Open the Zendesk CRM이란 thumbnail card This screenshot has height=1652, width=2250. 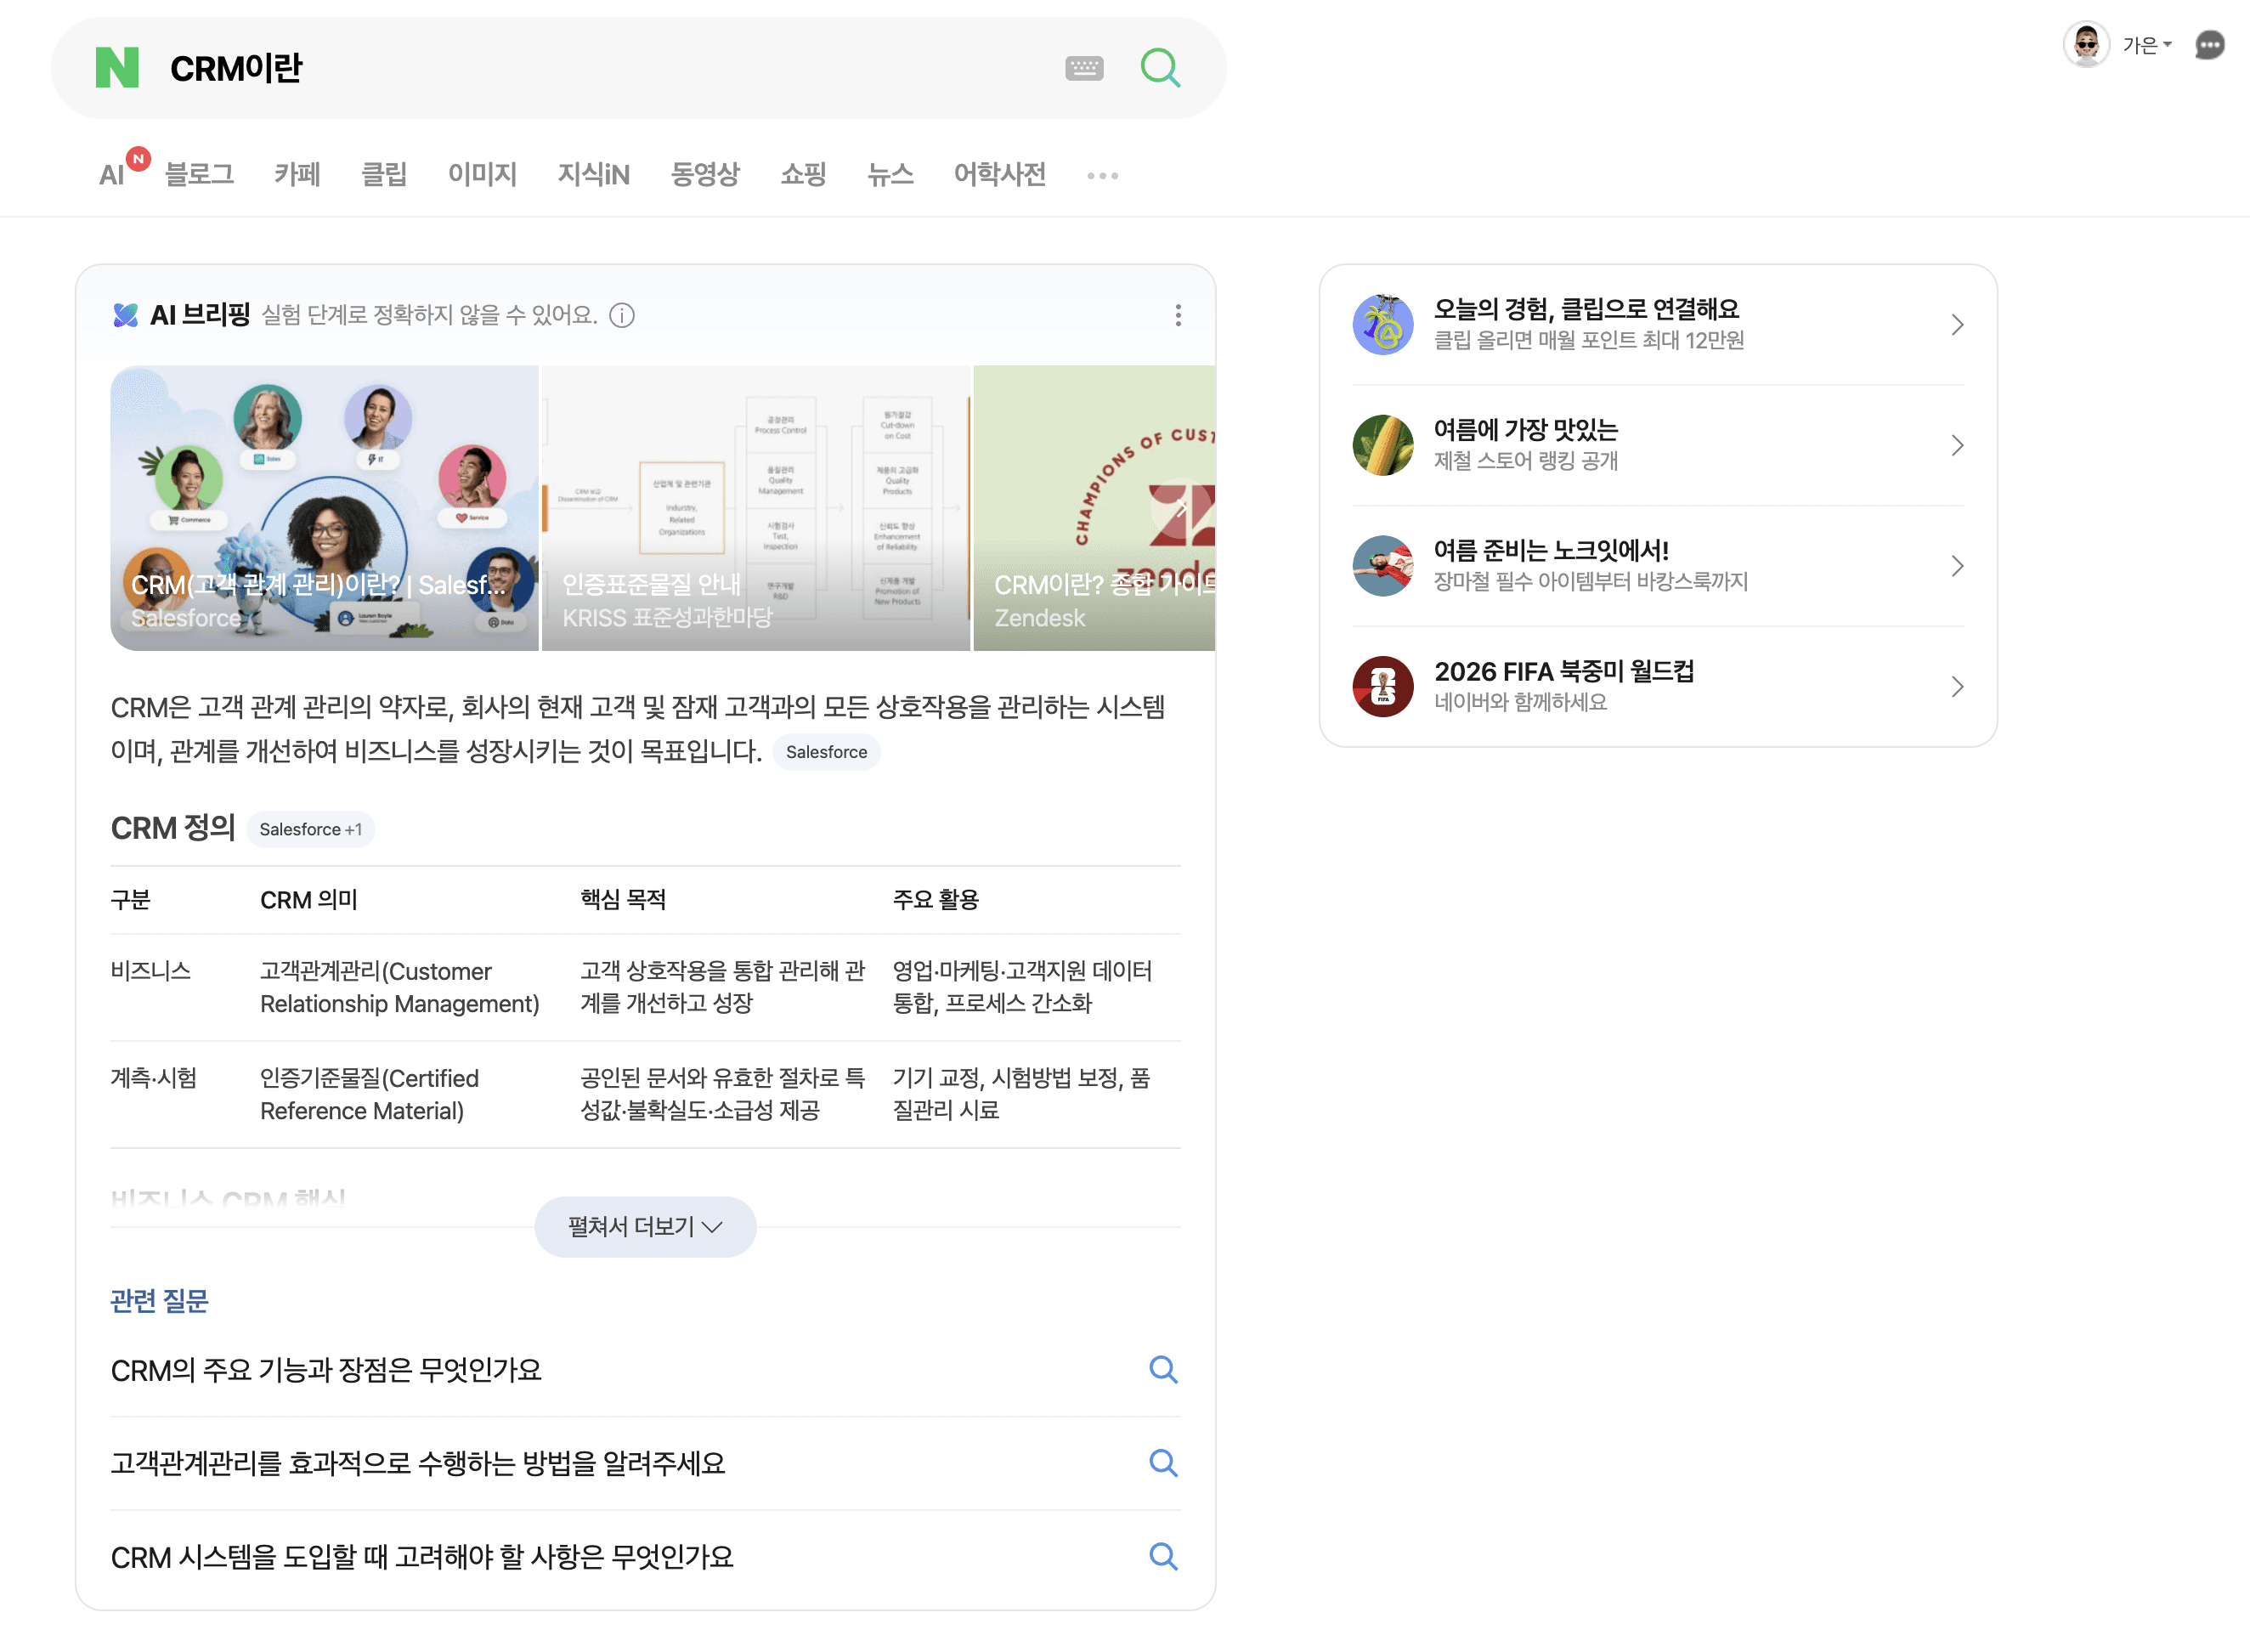1094,508
